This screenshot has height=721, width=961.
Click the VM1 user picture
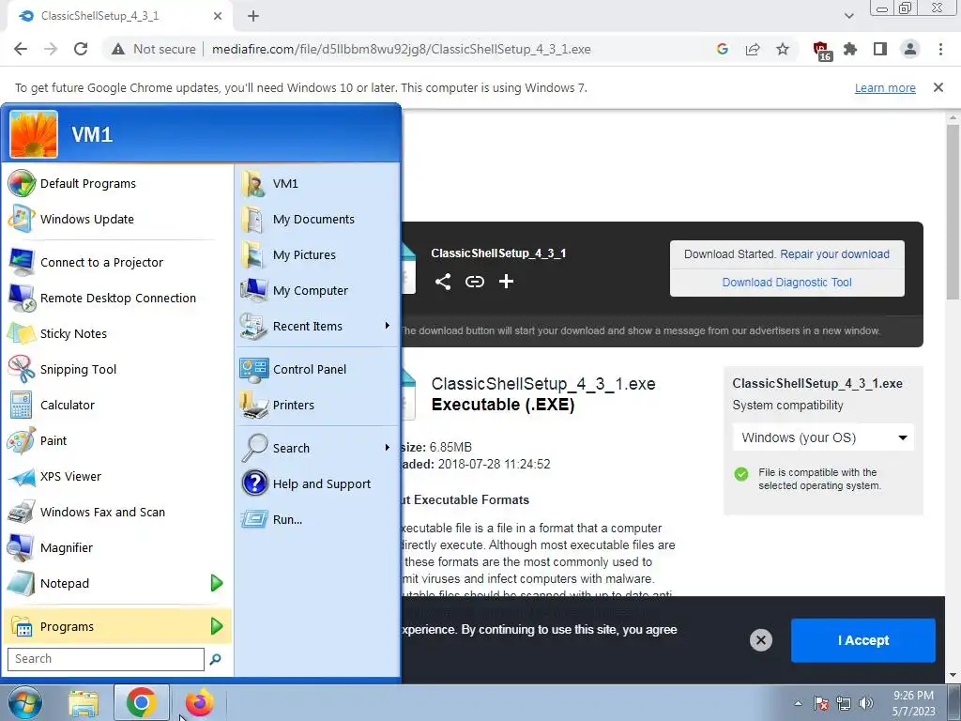click(x=34, y=134)
